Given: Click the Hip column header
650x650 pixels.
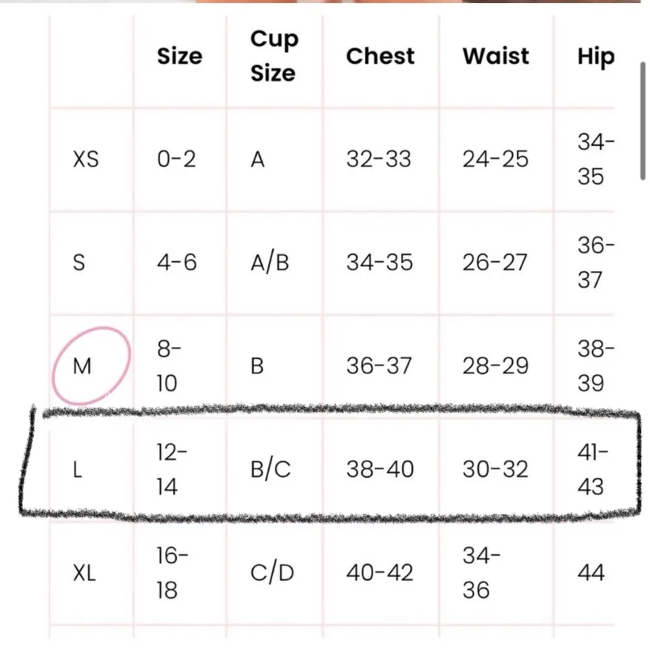Looking at the screenshot, I should point(595,57).
